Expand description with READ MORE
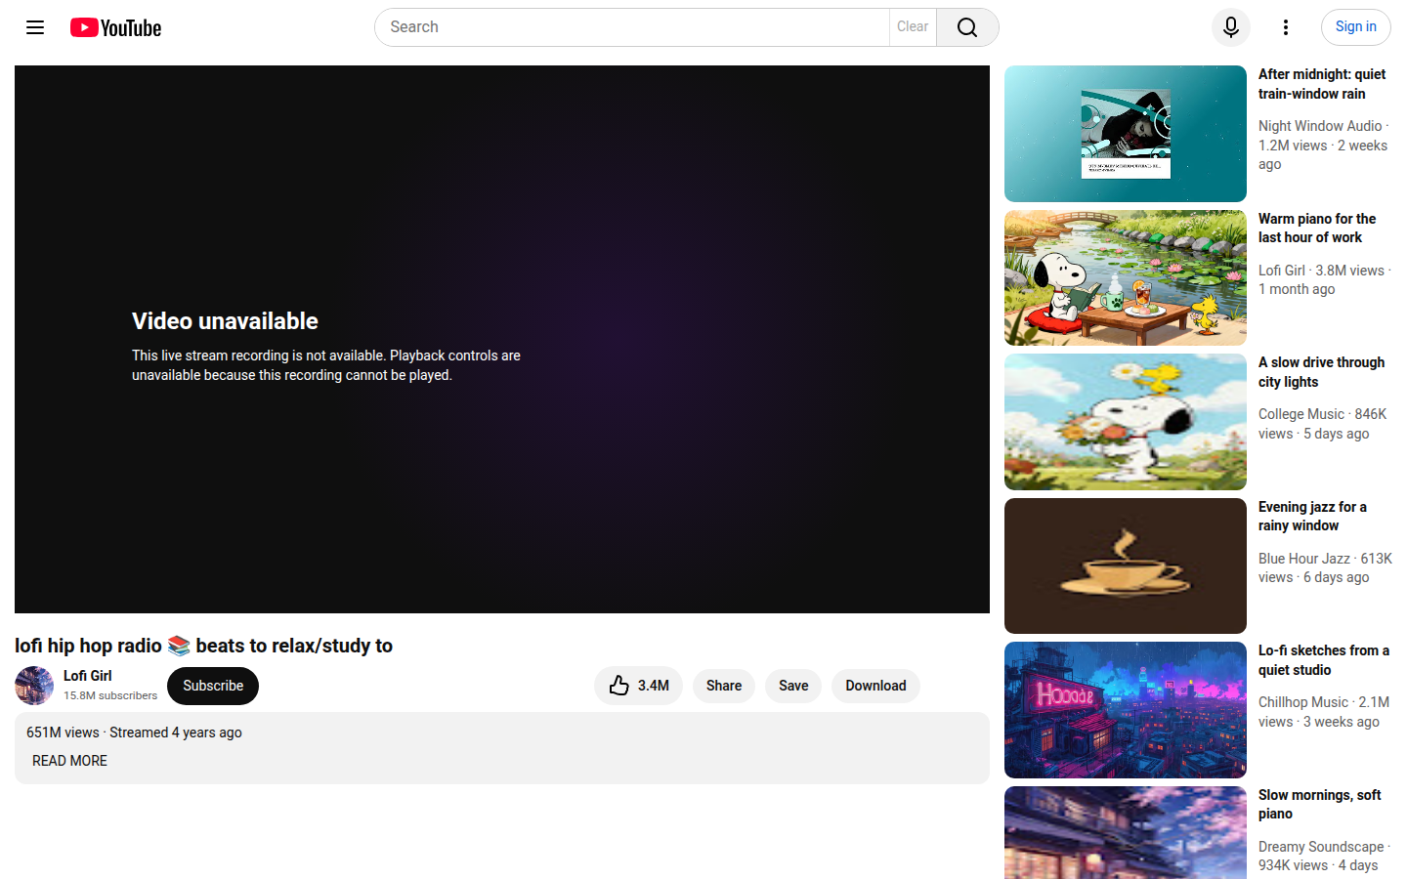The width and height of the screenshot is (1407, 879). [x=69, y=761]
